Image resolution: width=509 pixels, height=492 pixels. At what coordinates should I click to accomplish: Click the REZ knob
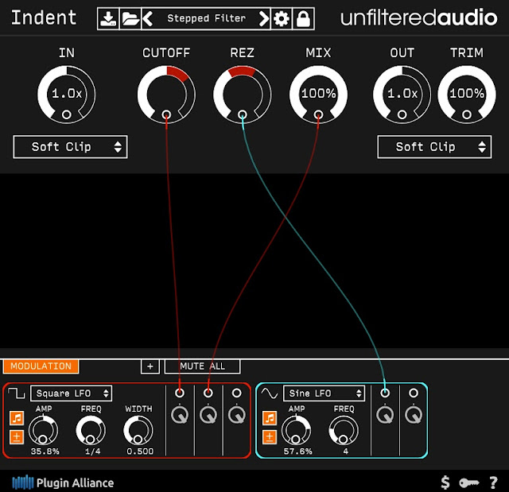coord(242,95)
